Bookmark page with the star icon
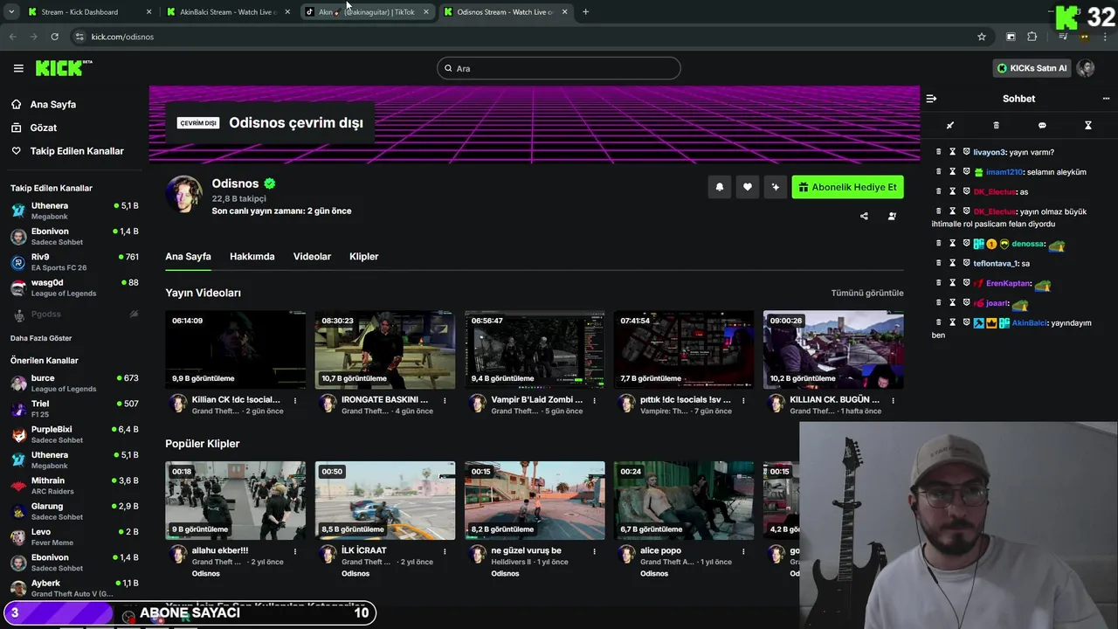The height and width of the screenshot is (629, 1118). coord(982,37)
